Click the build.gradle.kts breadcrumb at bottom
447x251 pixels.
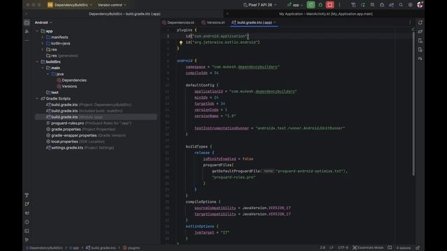[x=101, y=248]
